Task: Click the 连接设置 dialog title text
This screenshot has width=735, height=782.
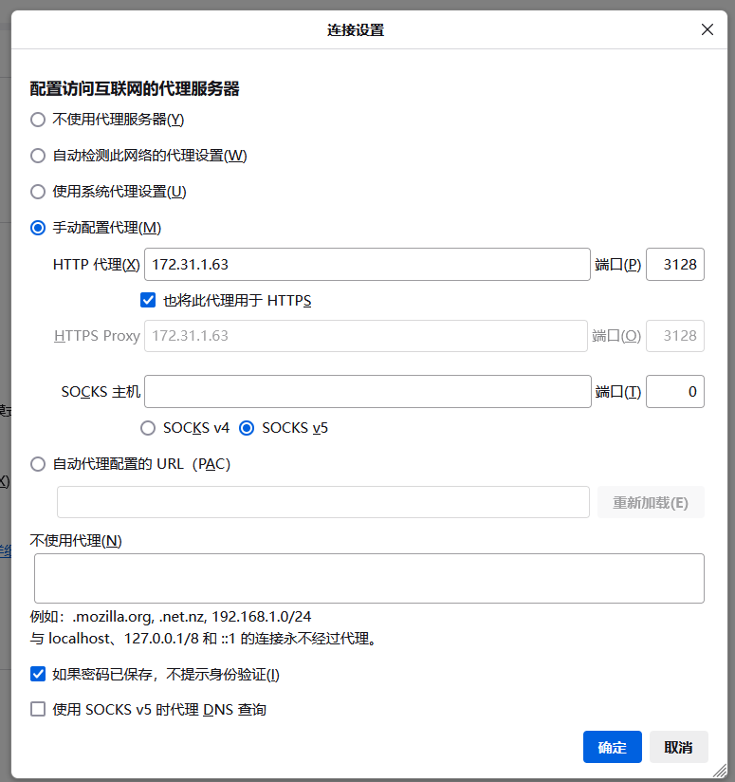Action: 356,30
